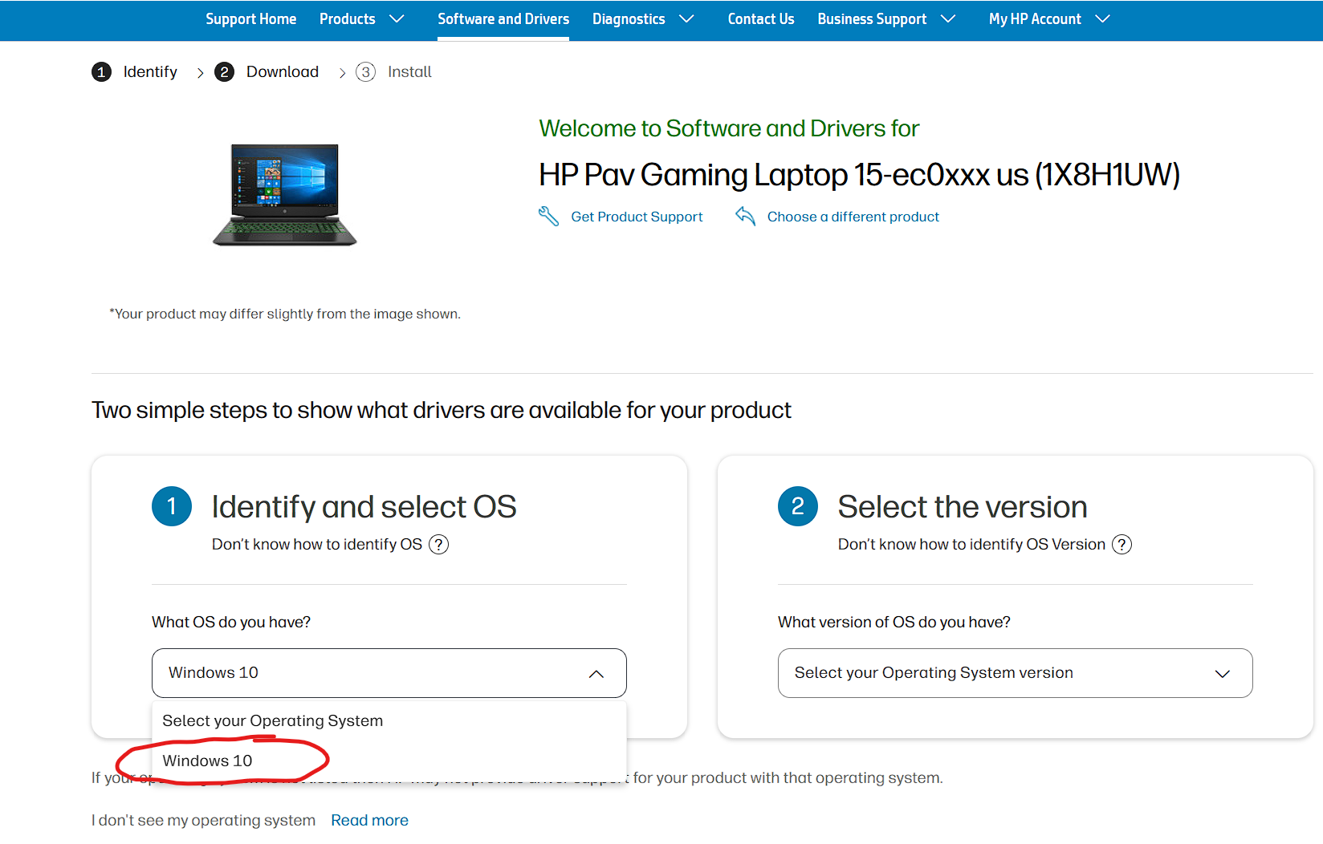Choose Windows 10 from the OS list
Image resolution: width=1323 pixels, height=844 pixels.
pos(389,761)
